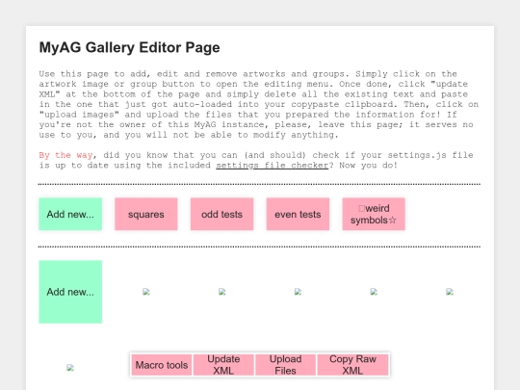Viewport: 520px width, 390px height.
Task: Open the weird symbols group
Action: [374, 214]
